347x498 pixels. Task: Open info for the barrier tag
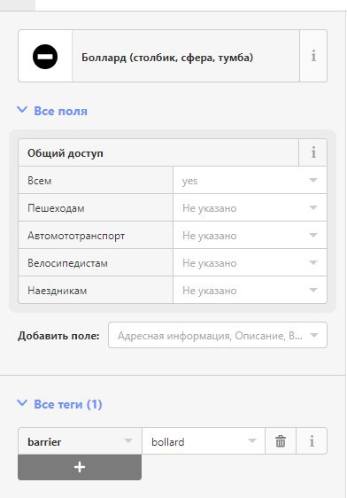pos(312,441)
